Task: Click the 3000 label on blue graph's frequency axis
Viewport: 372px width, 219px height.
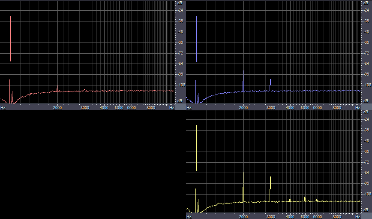Action: 271,108
